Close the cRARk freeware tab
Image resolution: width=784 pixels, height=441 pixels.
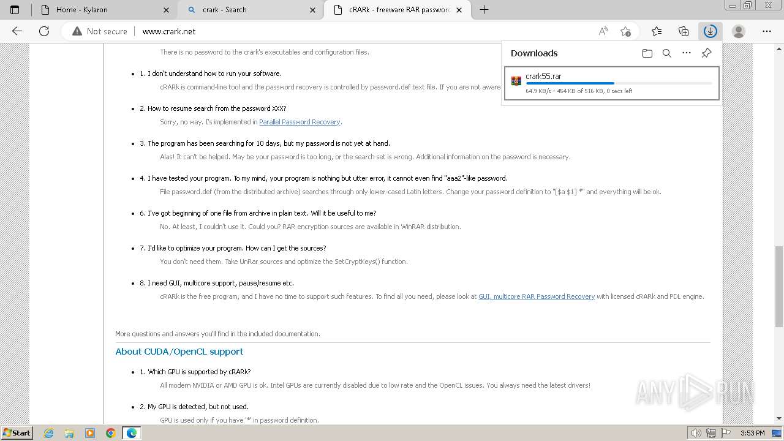(459, 10)
